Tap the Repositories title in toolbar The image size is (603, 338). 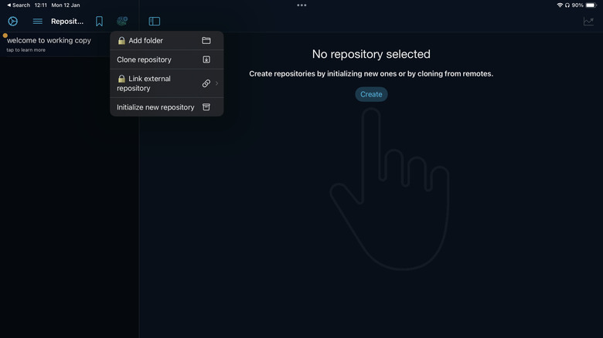(67, 22)
